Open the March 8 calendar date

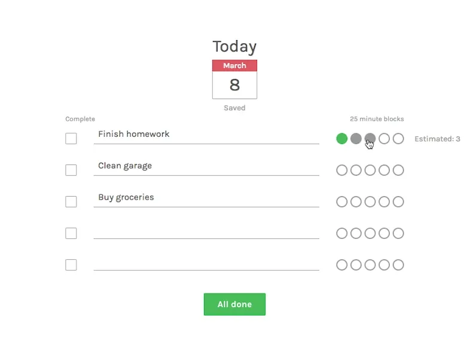pos(234,79)
